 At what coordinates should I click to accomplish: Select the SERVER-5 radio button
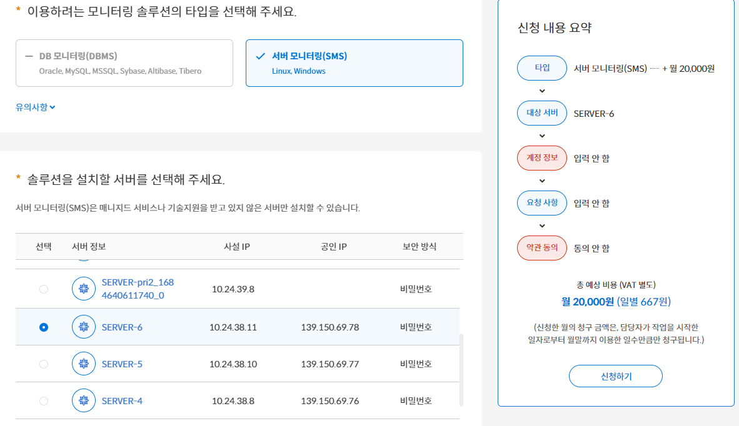click(42, 364)
